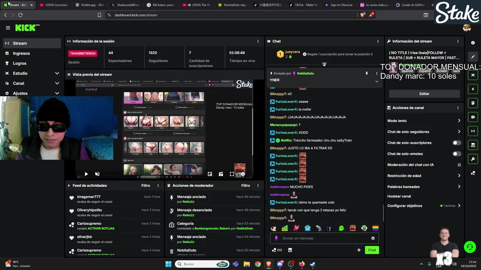Insert the rainbow flag emote
Image resolution: width=481 pixels, height=270 pixels.
pyautogui.click(x=375, y=228)
